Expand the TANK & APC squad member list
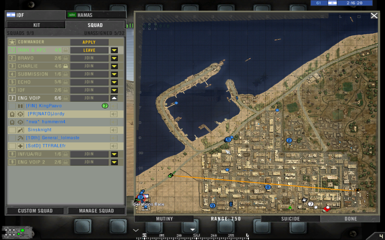The width and height of the screenshot is (385, 240). 114,50
